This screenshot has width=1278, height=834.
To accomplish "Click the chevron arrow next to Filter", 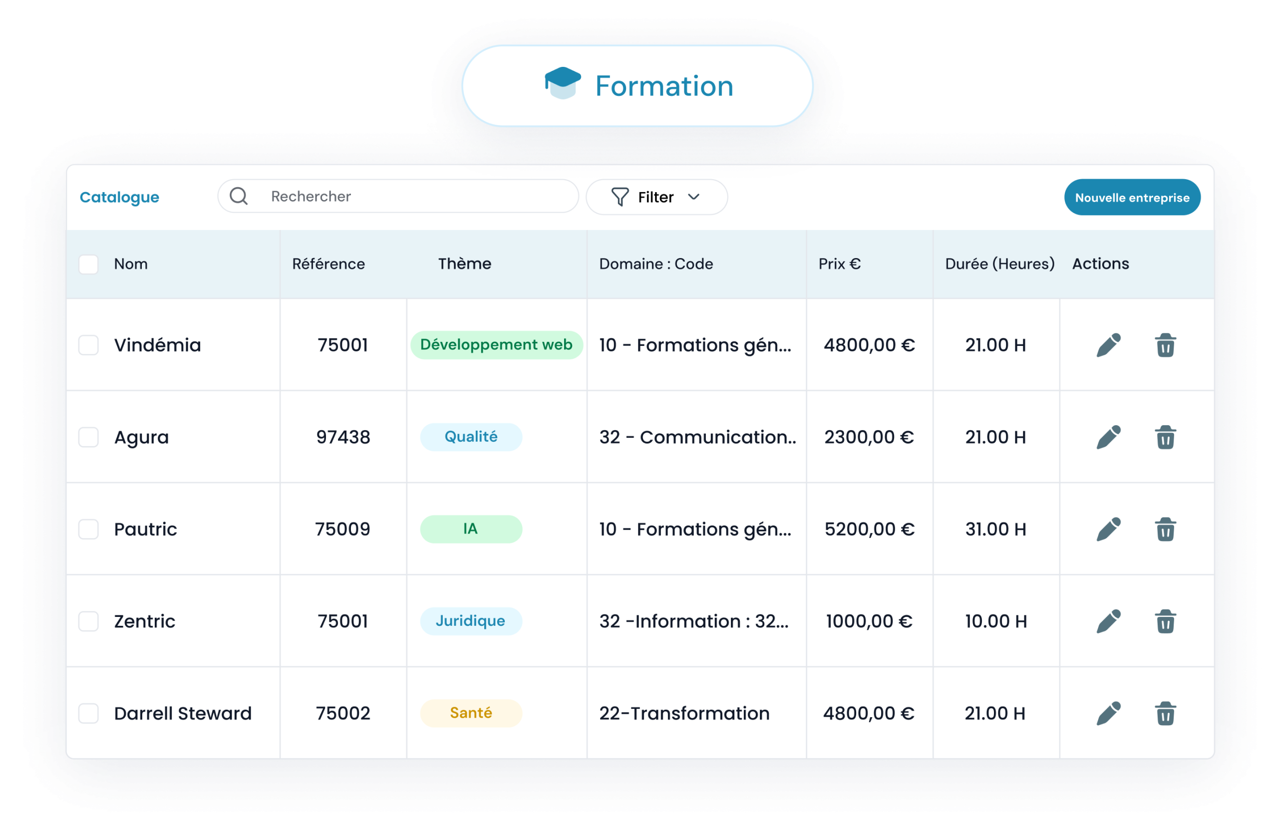I will (694, 197).
